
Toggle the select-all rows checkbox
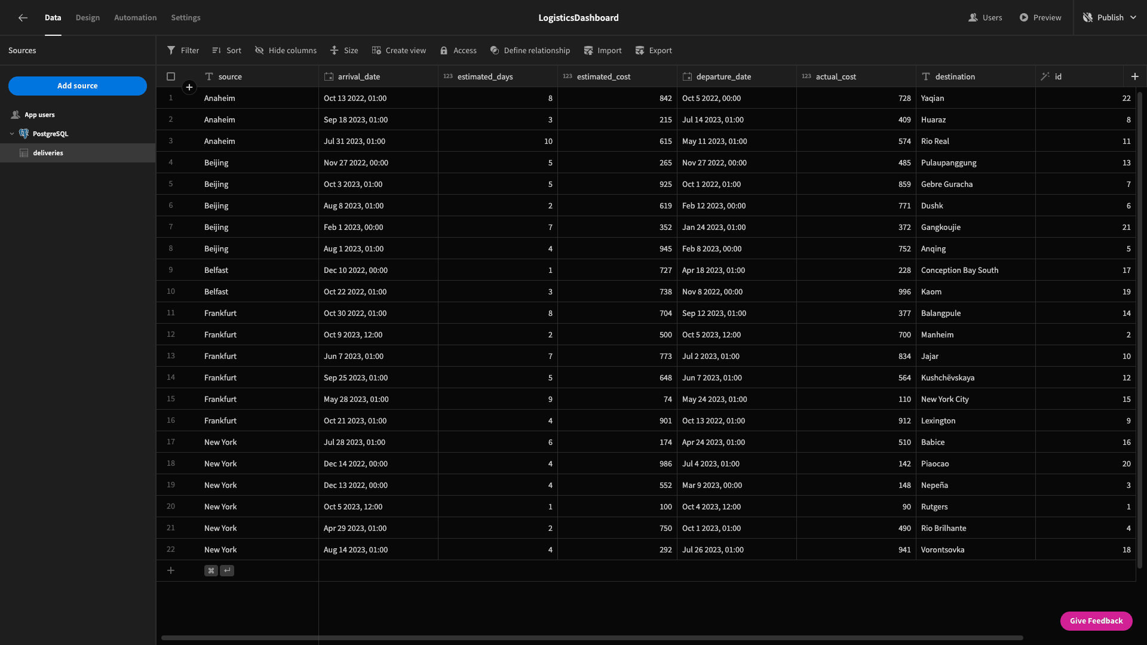(171, 76)
